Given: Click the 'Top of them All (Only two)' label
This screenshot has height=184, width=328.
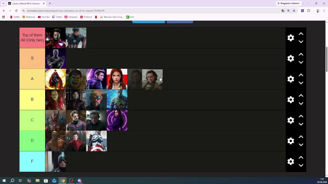Looking at the screenshot, I should (x=32, y=38).
